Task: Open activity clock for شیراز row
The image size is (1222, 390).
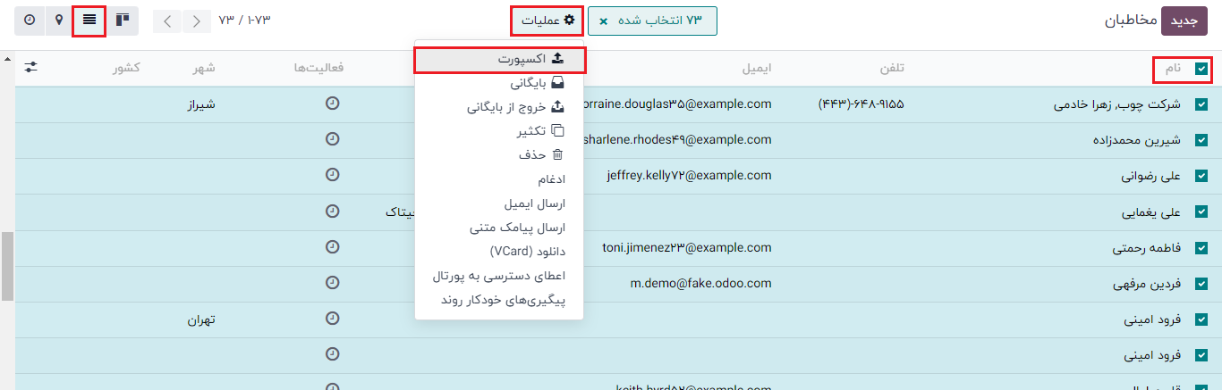Action: pyautogui.click(x=333, y=104)
